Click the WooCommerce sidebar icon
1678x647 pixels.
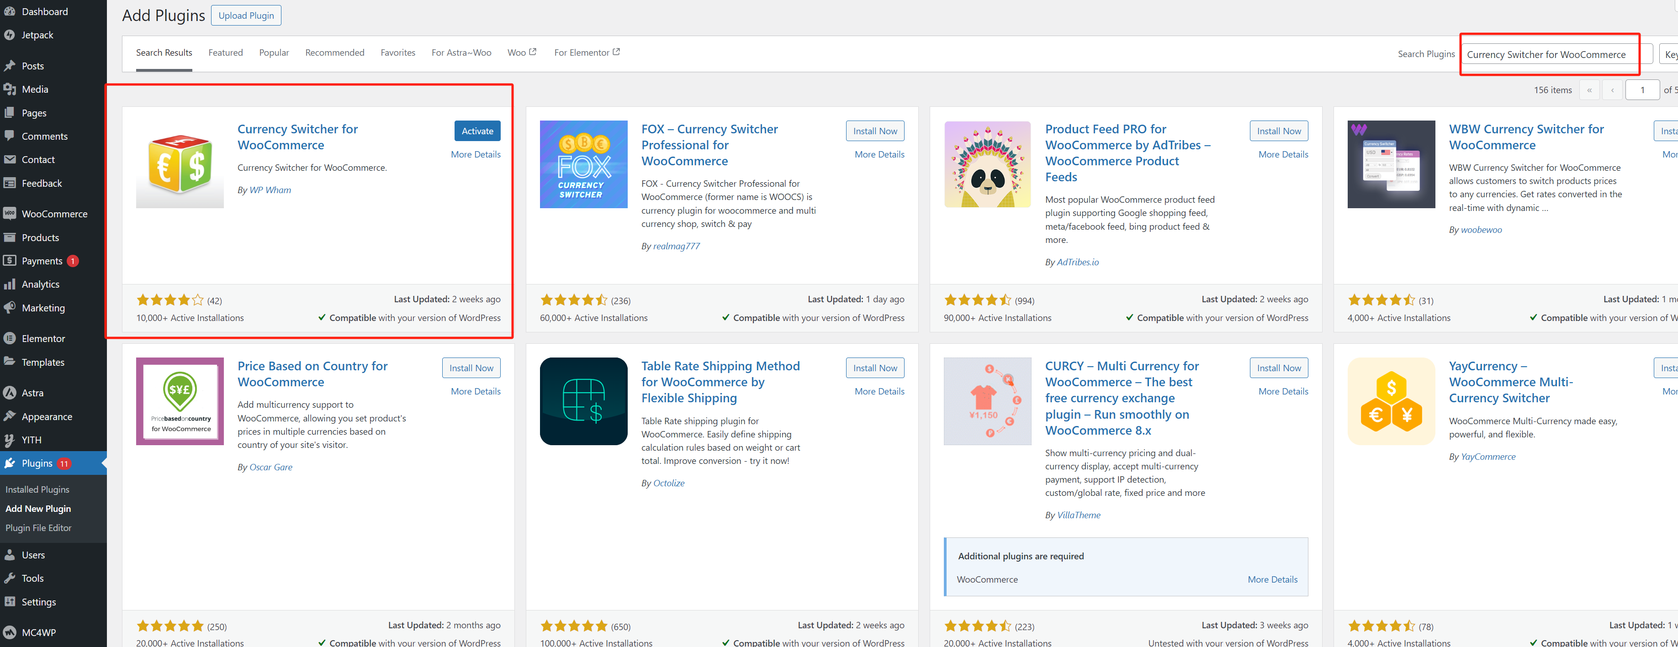[x=10, y=214]
